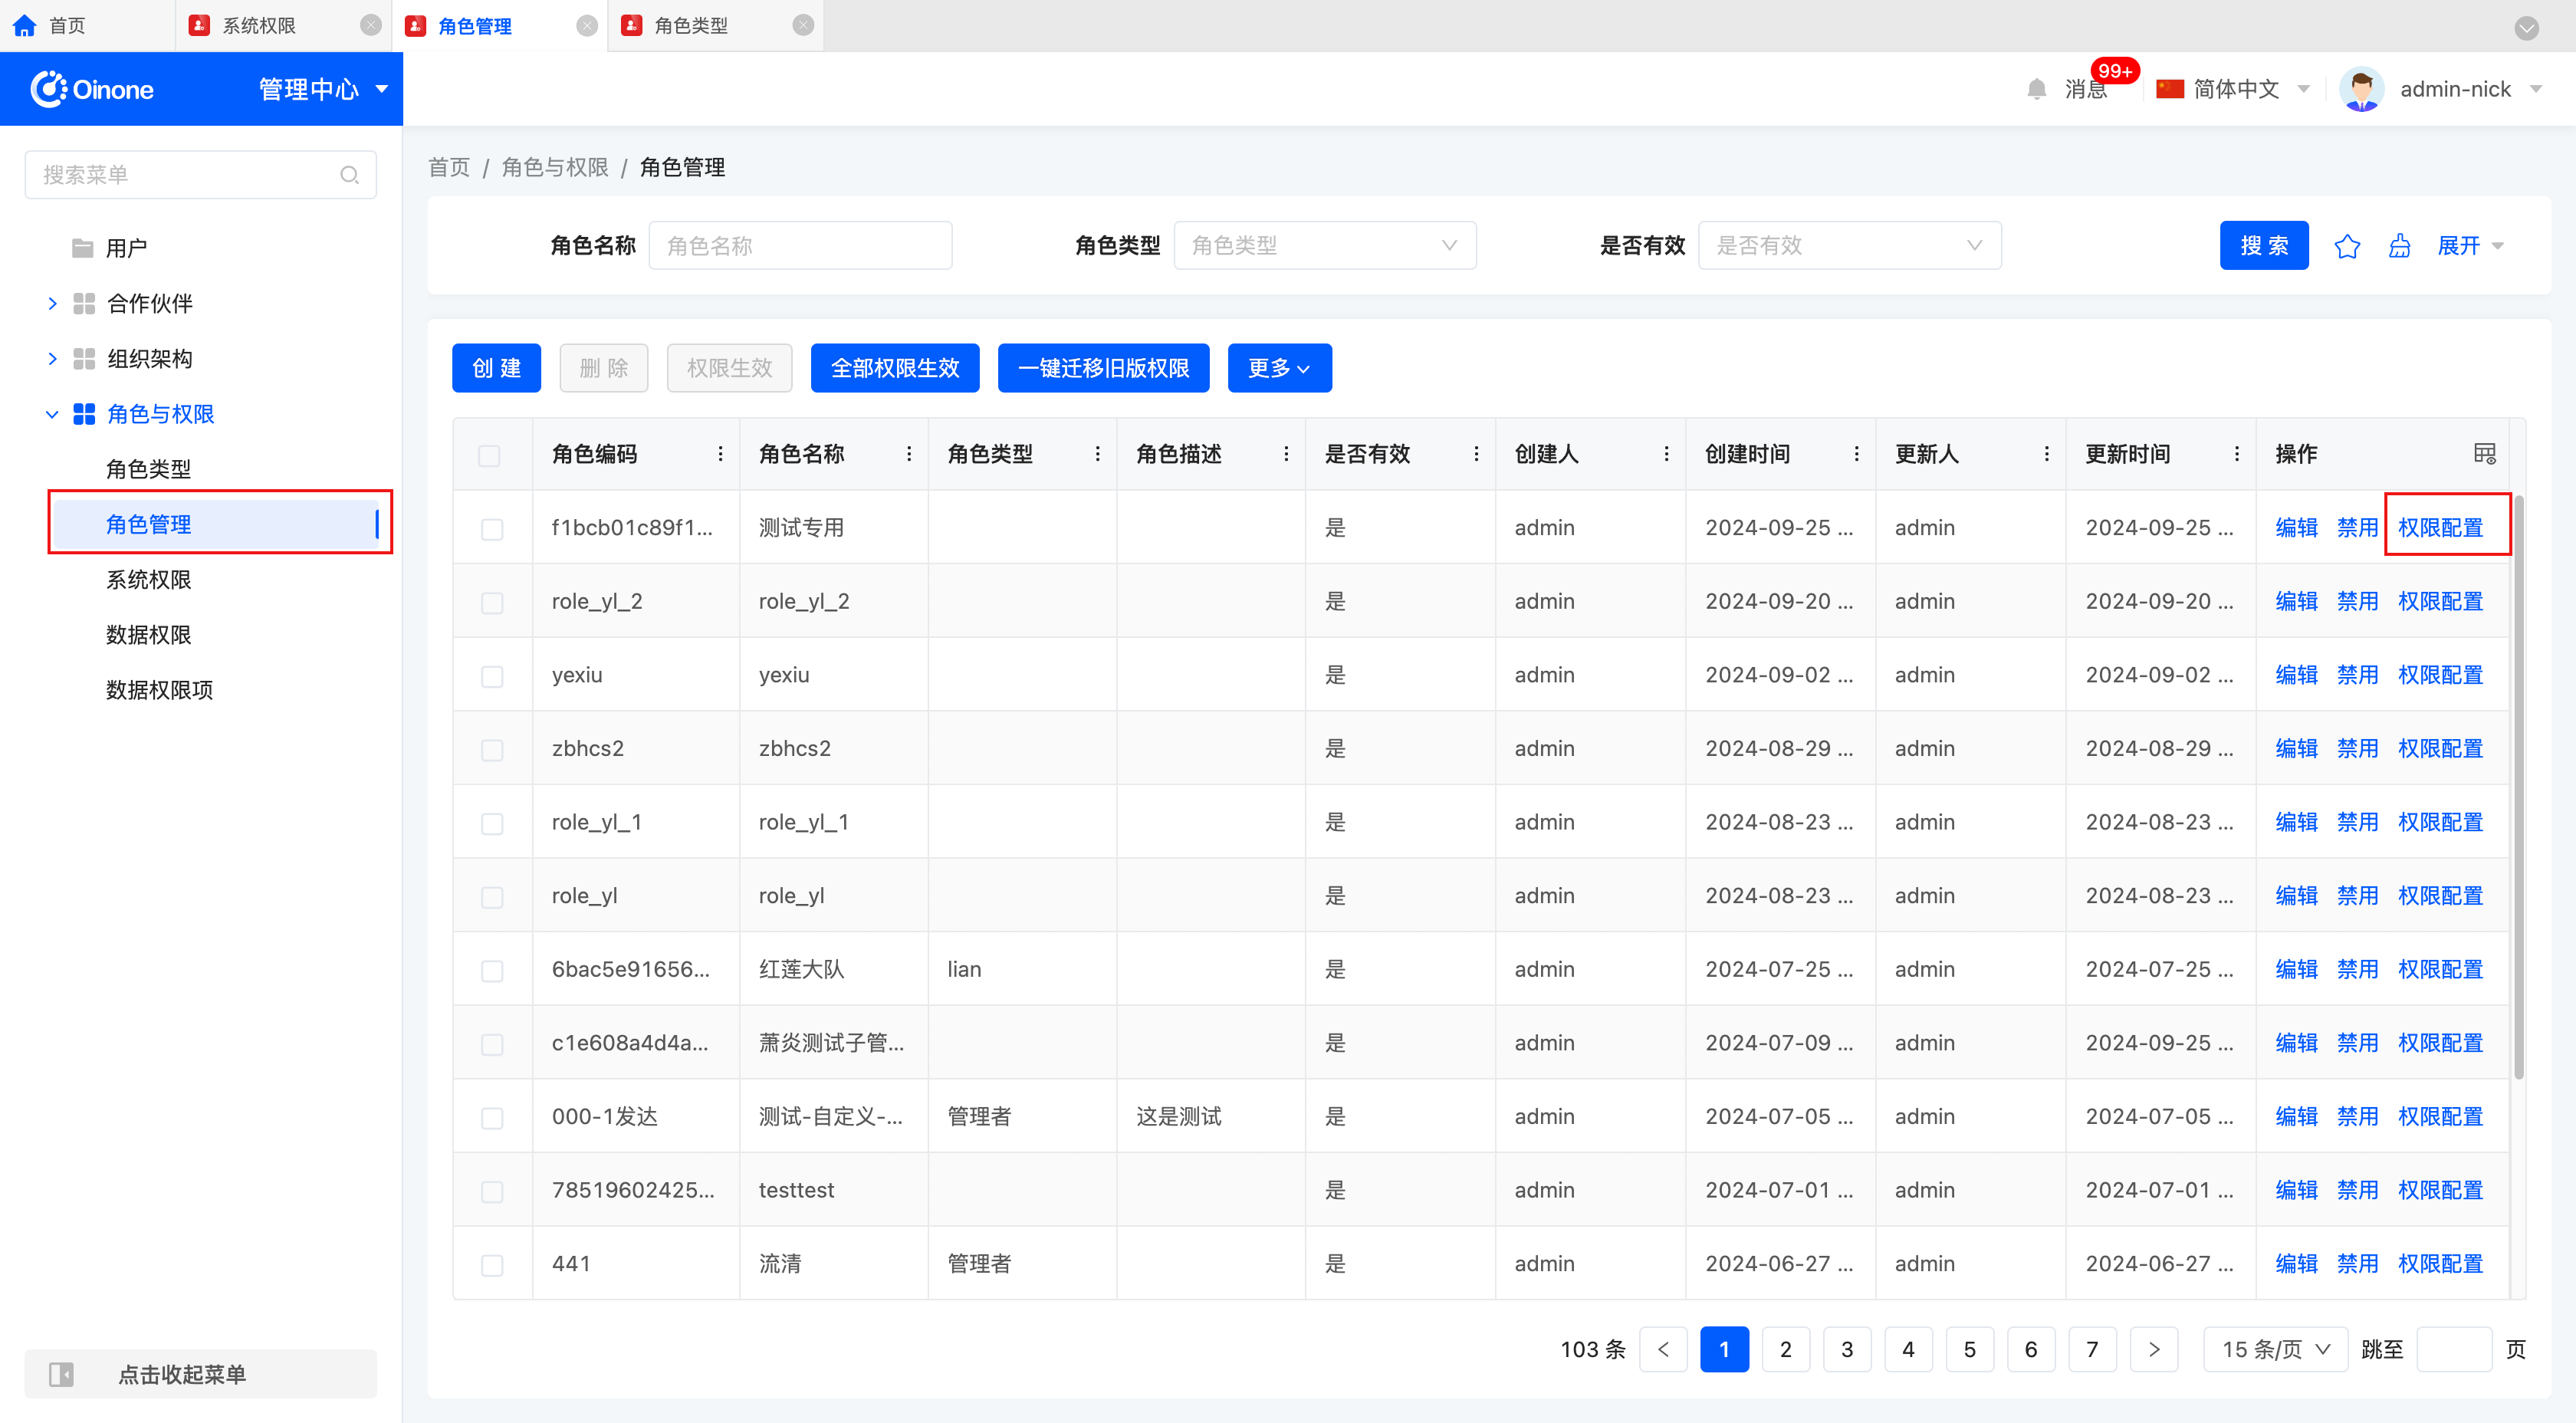The width and height of the screenshot is (2576, 1423).
Task: Open column menu for 是否有效 header
Action: (x=1476, y=454)
